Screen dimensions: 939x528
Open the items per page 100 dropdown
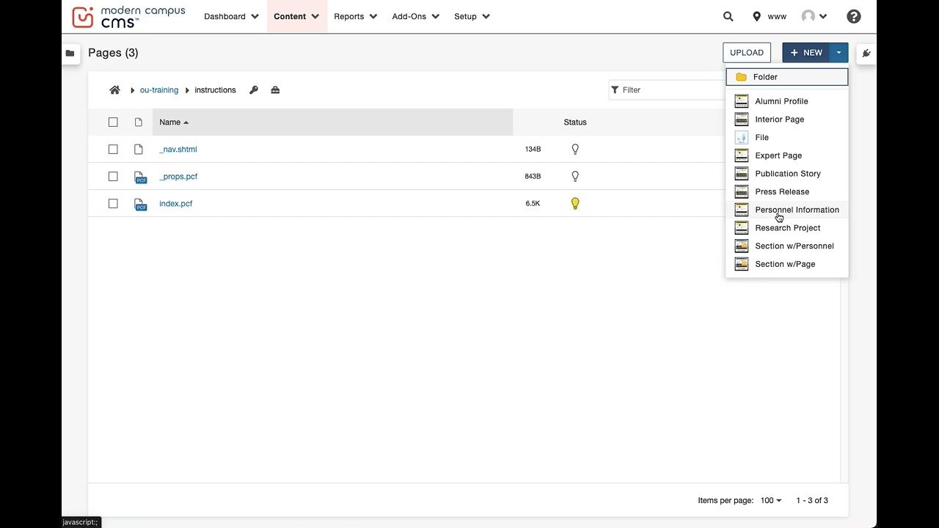click(x=770, y=500)
